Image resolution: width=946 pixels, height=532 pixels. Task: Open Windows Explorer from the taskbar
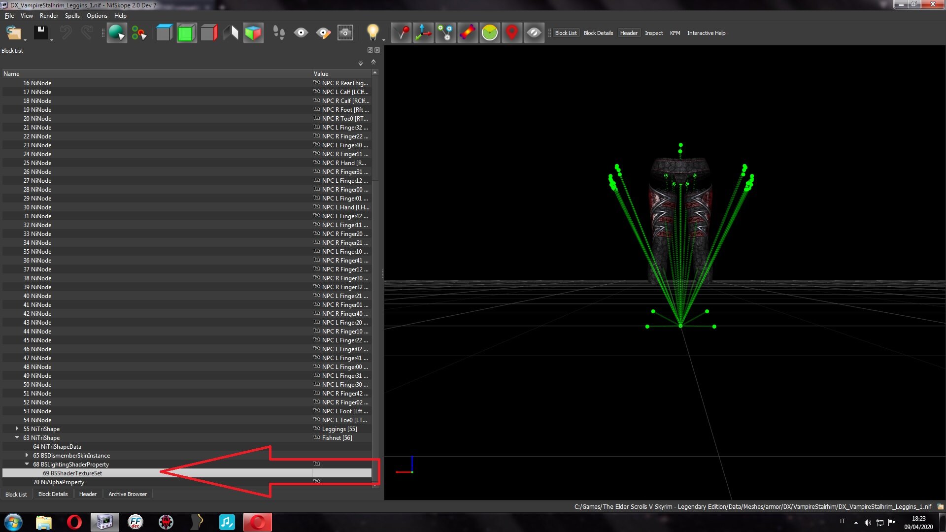(43, 522)
